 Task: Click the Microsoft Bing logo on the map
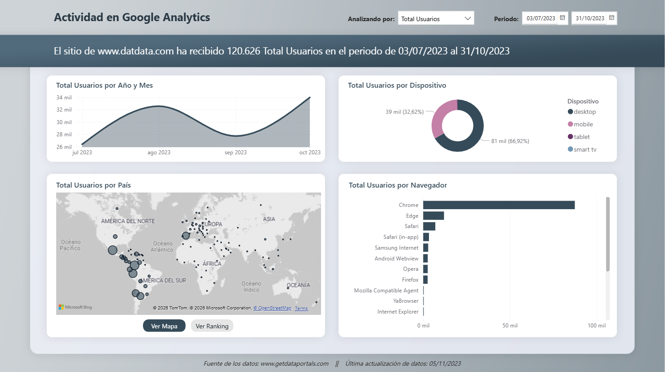click(x=75, y=307)
